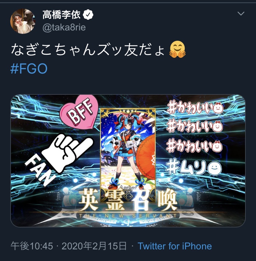Click the 英霊召喚 gold title text
This screenshot has height=261, width=256.
coord(128,200)
